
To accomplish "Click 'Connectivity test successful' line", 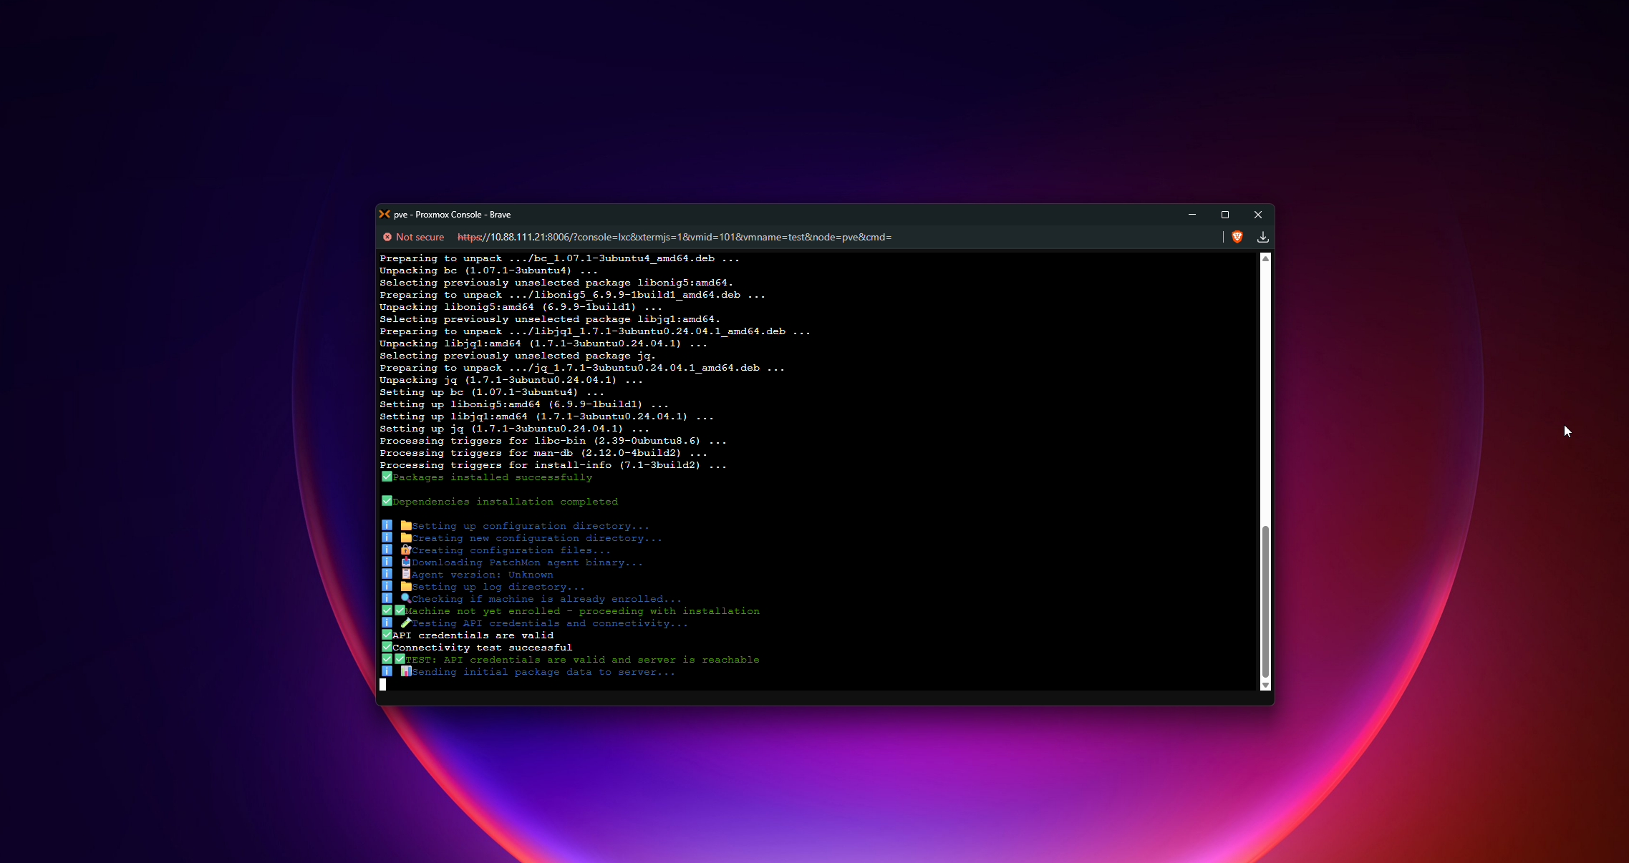I will point(477,648).
